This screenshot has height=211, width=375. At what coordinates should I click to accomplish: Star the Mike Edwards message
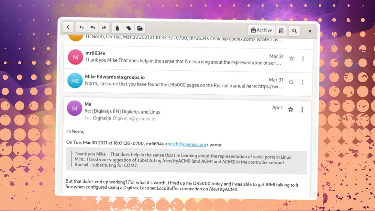(x=291, y=82)
